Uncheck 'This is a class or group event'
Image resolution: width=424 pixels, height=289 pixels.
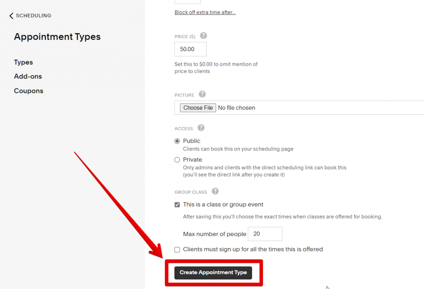pos(177,205)
